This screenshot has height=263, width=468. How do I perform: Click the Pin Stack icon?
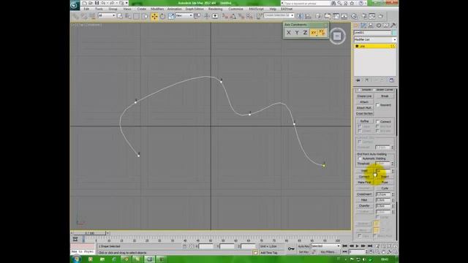pyautogui.click(x=358, y=80)
